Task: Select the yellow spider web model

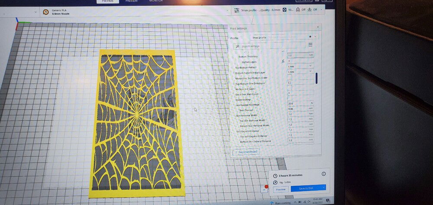Action: 137,123
